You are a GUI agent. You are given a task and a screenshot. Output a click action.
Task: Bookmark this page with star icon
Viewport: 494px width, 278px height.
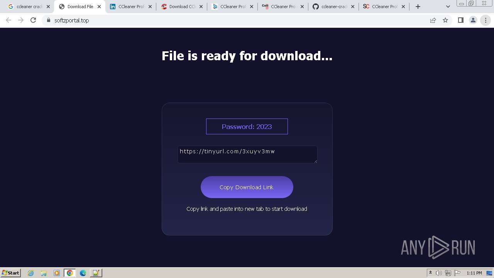click(445, 20)
